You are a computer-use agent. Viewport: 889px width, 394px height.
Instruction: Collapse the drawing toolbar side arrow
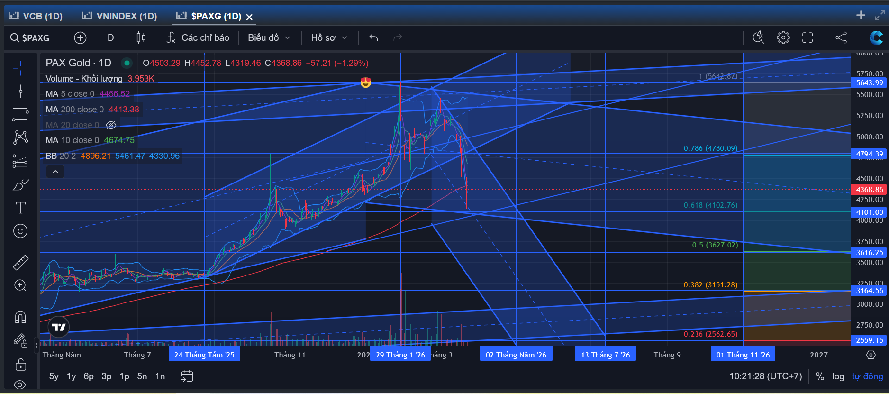click(x=36, y=345)
